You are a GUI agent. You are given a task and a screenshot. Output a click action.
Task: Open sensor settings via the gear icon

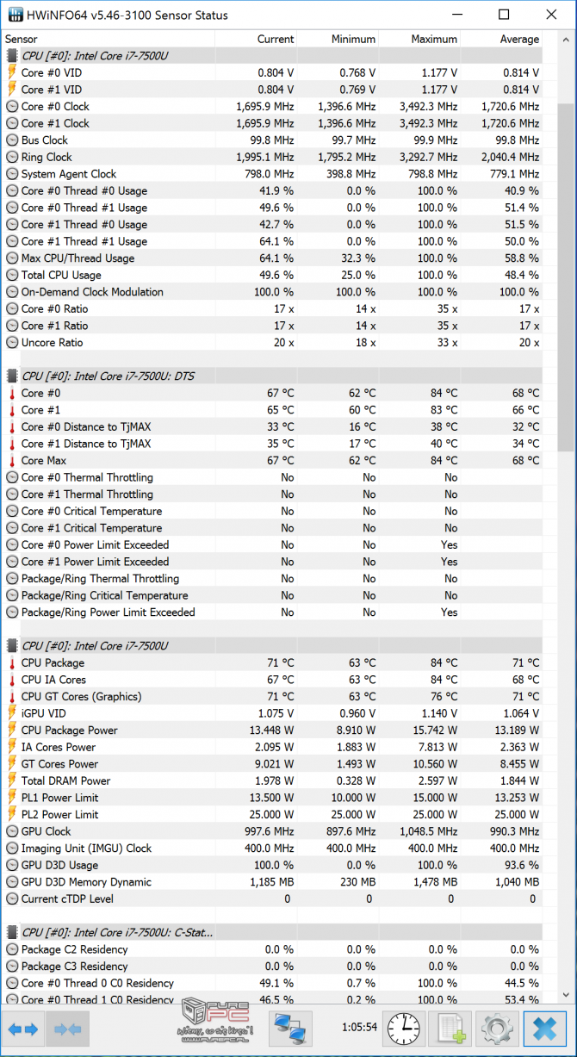(497, 1029)
